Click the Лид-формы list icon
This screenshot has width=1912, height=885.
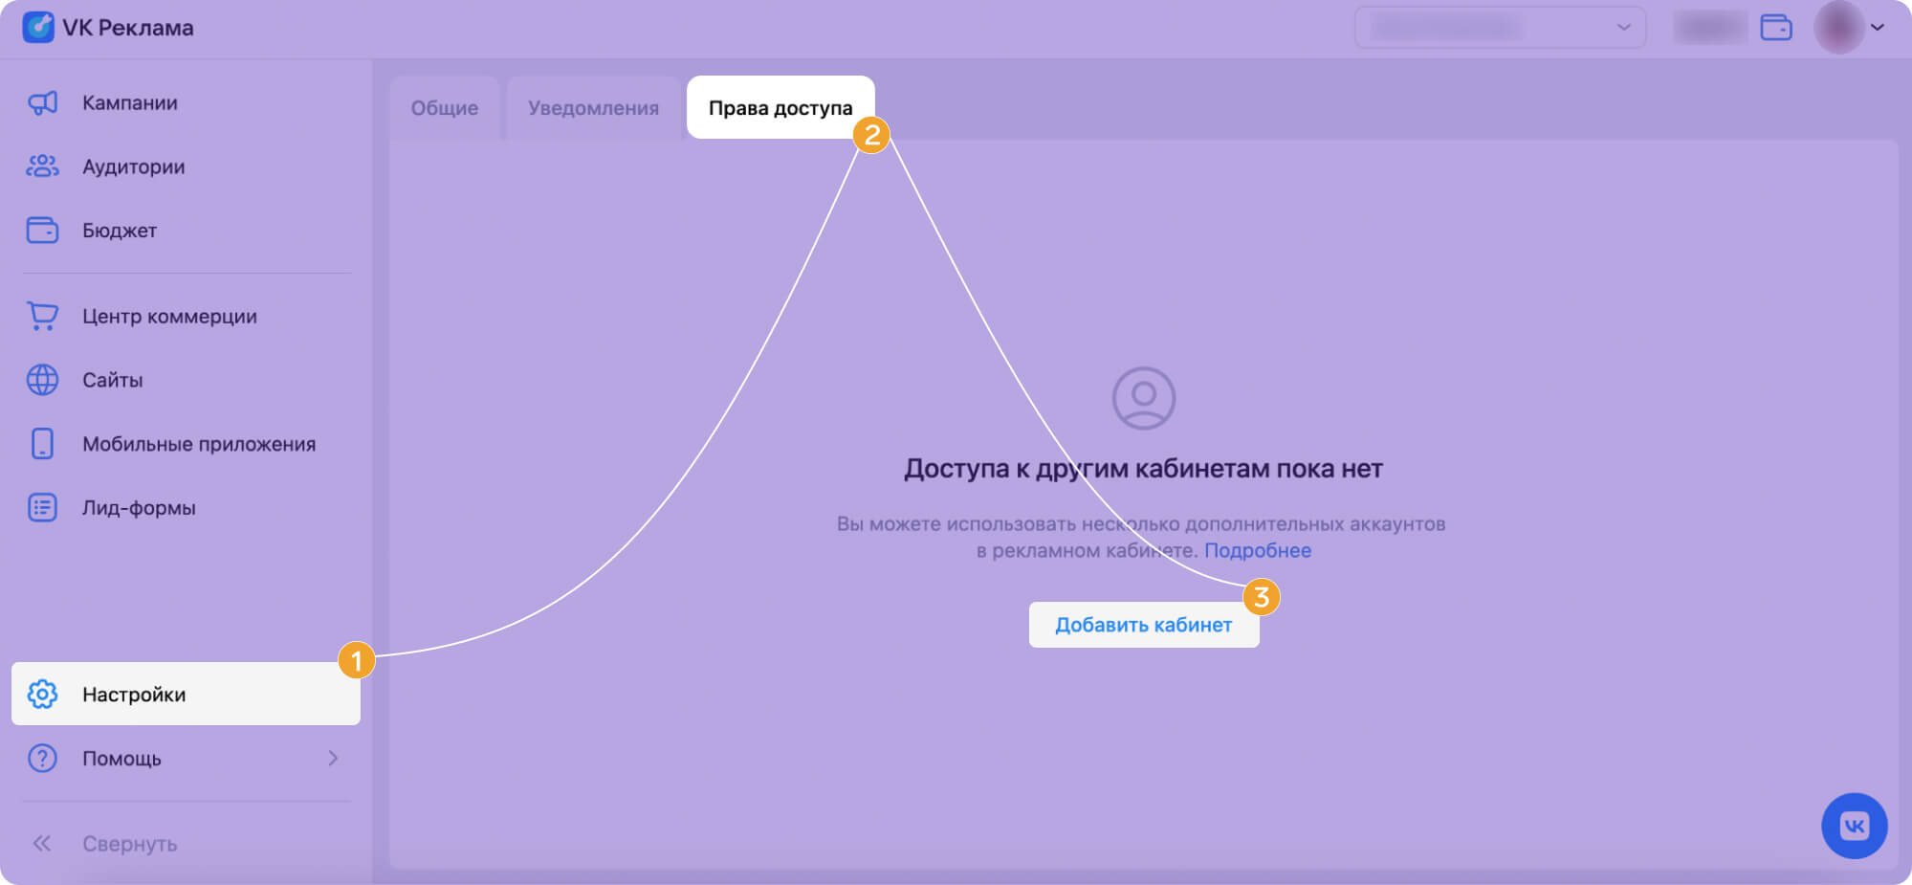(42, 508)
